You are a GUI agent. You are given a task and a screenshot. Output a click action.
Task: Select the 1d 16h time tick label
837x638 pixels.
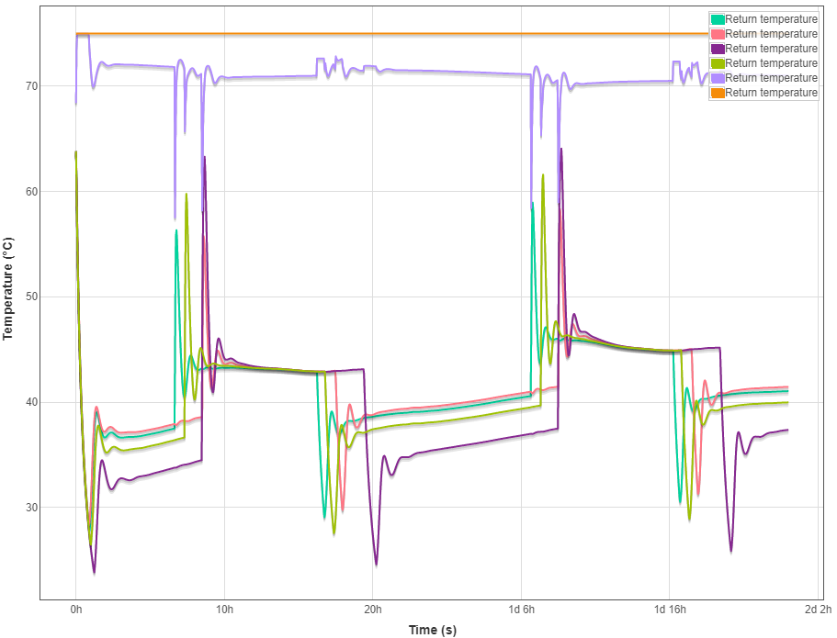click(670, 610)
